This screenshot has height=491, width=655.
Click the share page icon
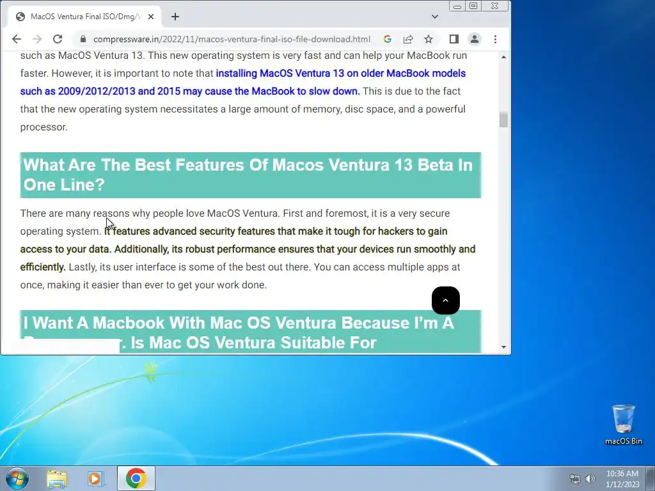(x=407, y=39)
